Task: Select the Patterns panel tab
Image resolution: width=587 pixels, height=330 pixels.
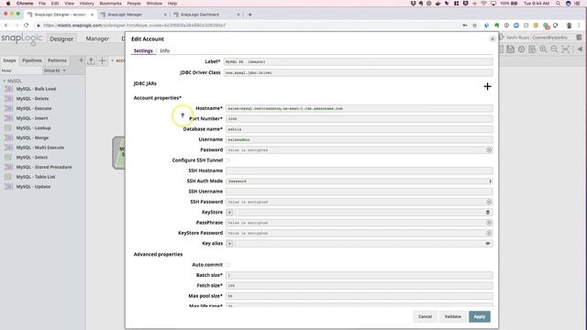Action: point(57,60)
